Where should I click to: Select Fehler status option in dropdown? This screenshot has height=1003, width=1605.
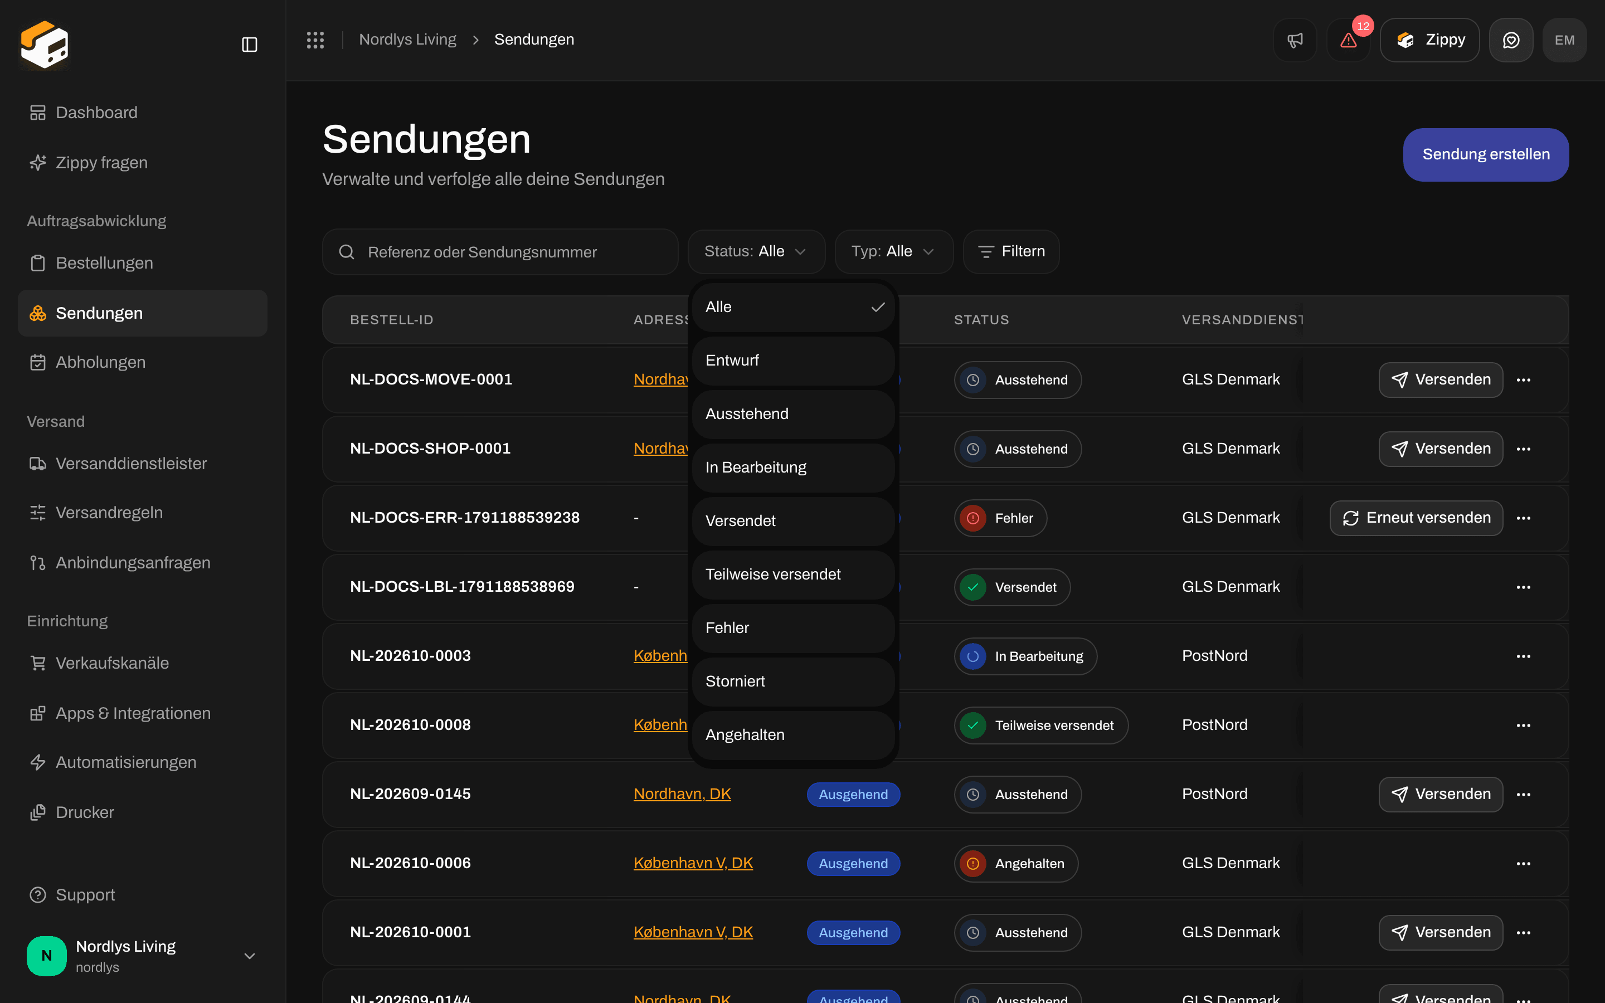pyautogui.click(x=793, y=628)
